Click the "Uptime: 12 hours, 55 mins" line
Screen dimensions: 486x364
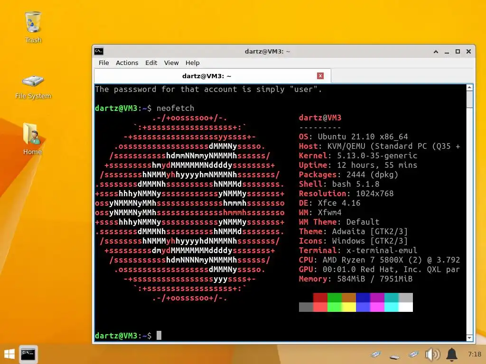point(358,165)
